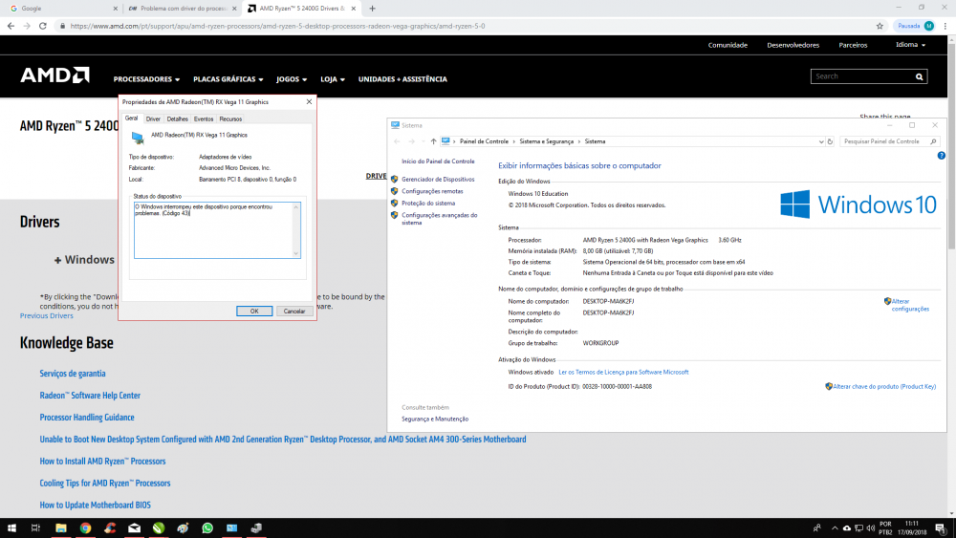Open the blue help icon in Sistema window
The height and width of the screenshot is (538, 956).
[x=942, y=156]
